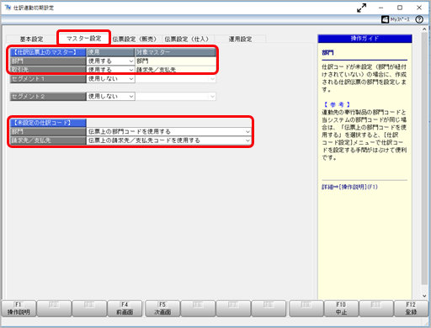This screenshot has width=431, height=328.
Task: Open 部門 使用する dropdown
Action: tap(110, 61)
